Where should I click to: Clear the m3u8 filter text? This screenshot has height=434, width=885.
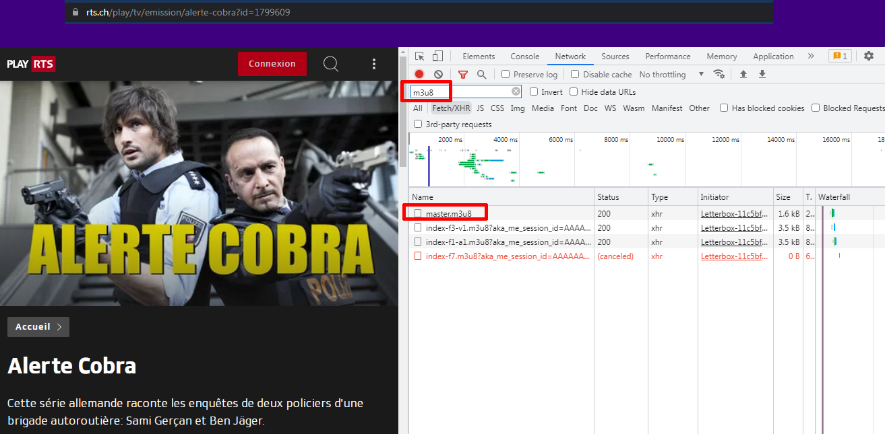[x=516, y=92]
